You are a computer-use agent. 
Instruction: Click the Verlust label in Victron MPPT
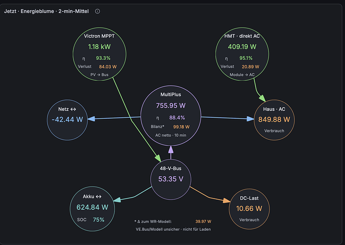[84, 66]
